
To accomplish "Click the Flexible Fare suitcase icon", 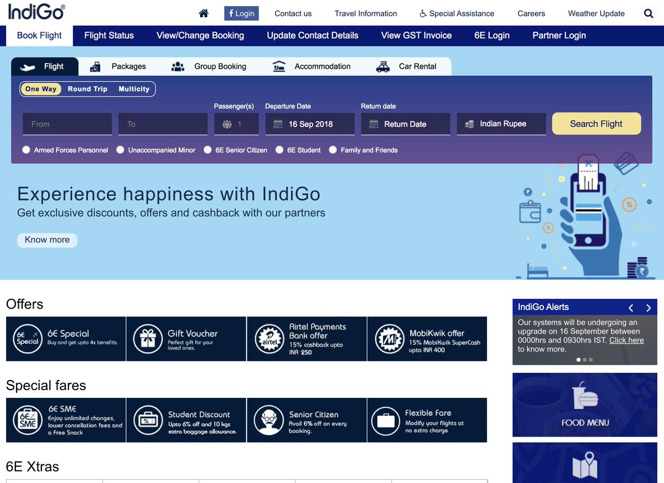I will point(386,420).
